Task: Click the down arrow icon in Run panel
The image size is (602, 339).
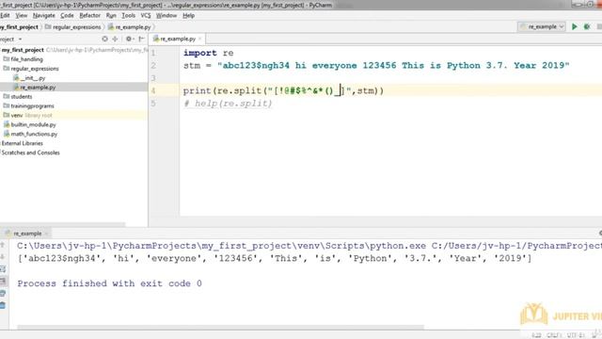Action: pos(3,257)
